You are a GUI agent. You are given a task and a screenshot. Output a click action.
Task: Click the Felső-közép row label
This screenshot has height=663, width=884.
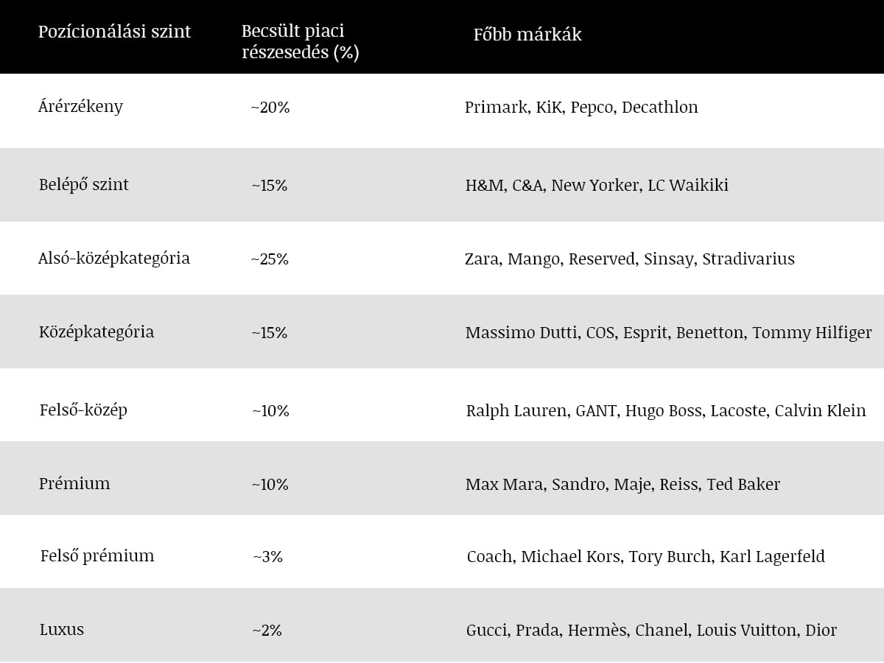[83, 410]
